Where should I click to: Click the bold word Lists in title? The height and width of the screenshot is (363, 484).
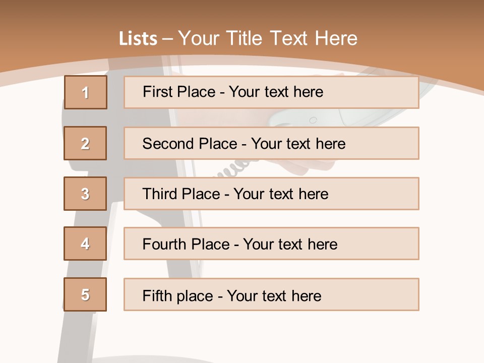(138, 39)
